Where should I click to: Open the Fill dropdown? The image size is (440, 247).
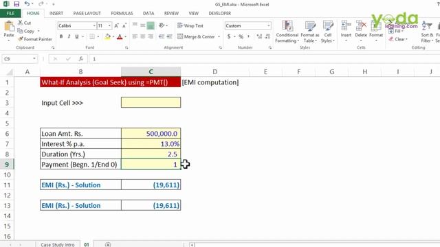click(x=397, y=31)
